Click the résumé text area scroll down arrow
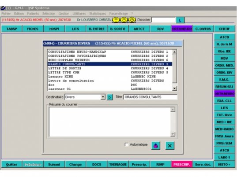The height and width of the screenshot is (177, 237). [173, 134]
